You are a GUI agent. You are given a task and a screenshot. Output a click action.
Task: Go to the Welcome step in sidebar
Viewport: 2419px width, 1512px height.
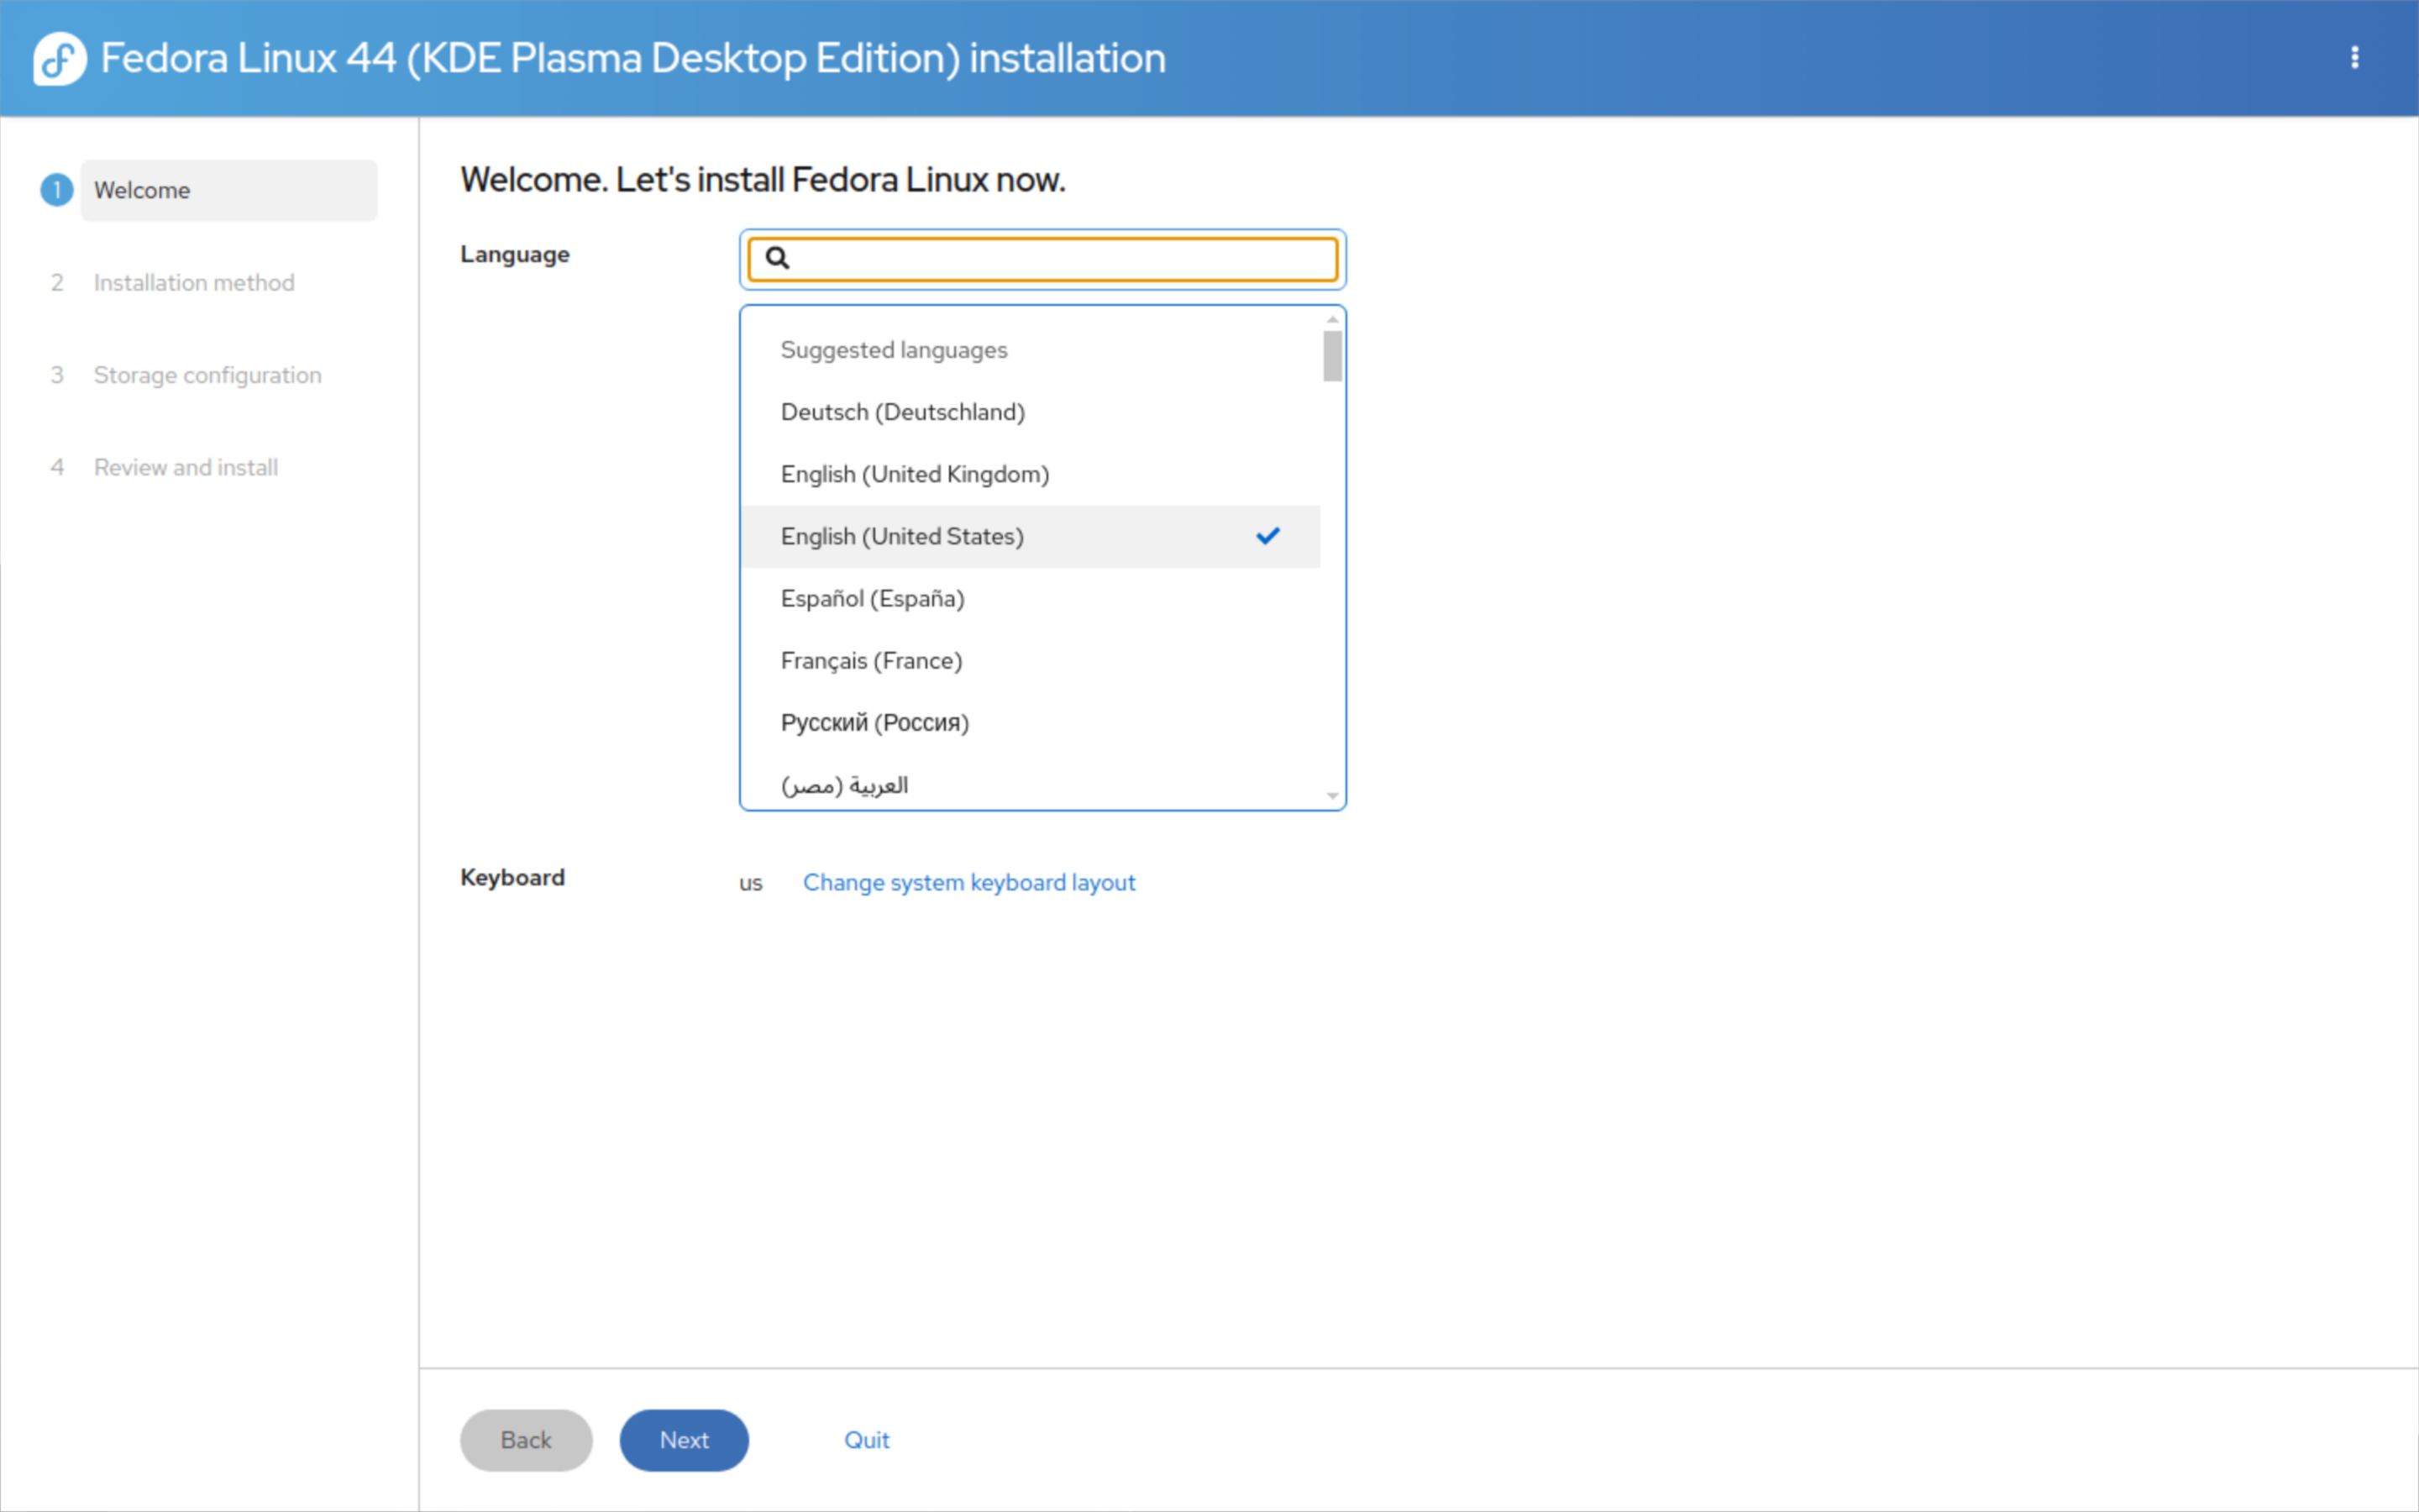[x=229, y=190]
